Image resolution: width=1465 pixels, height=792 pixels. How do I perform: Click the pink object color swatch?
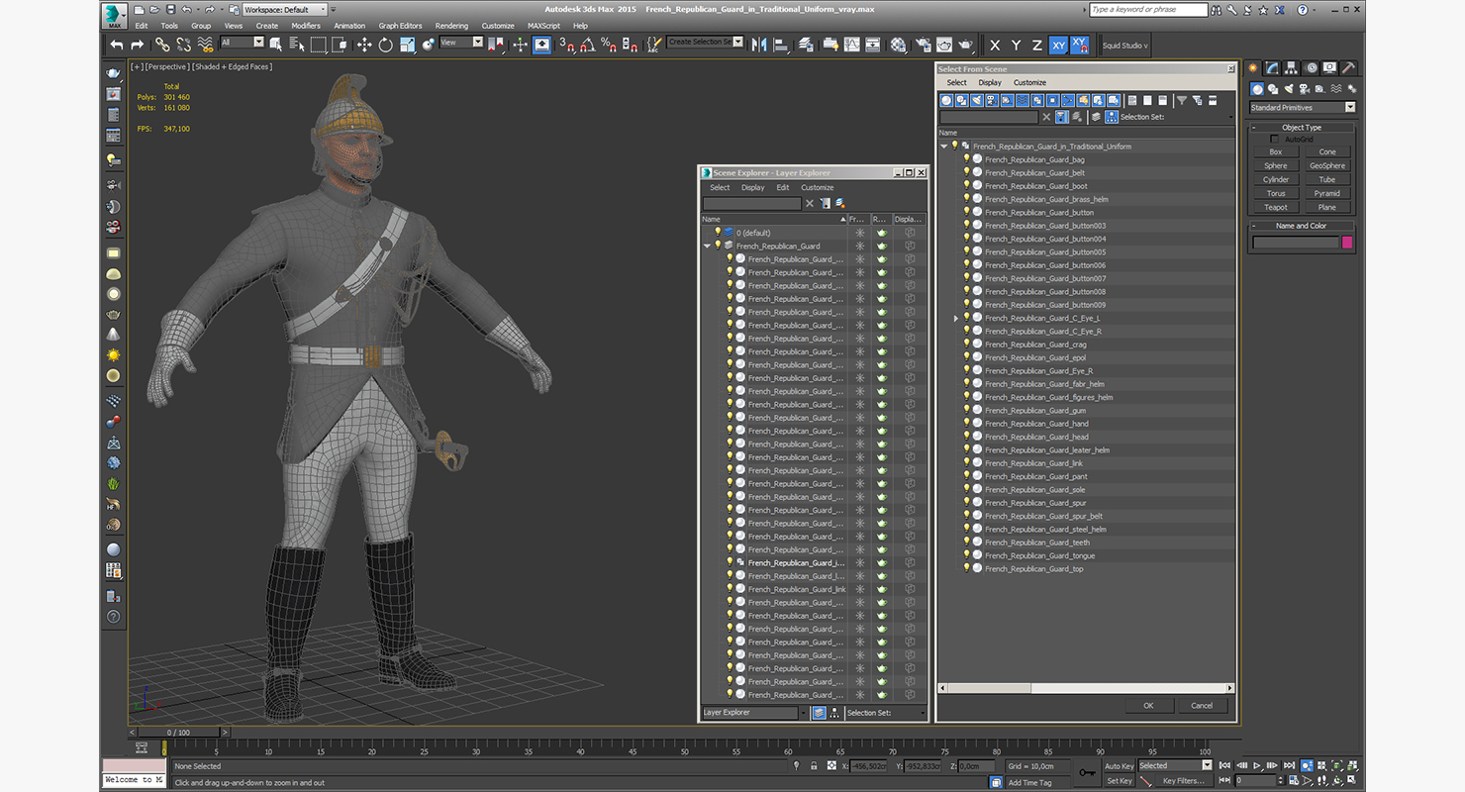point(1346,243)
